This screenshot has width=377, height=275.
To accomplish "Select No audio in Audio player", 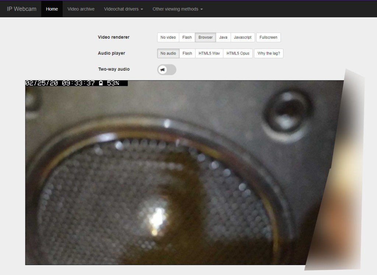I will pyautogui.click(x=168, y=53).
